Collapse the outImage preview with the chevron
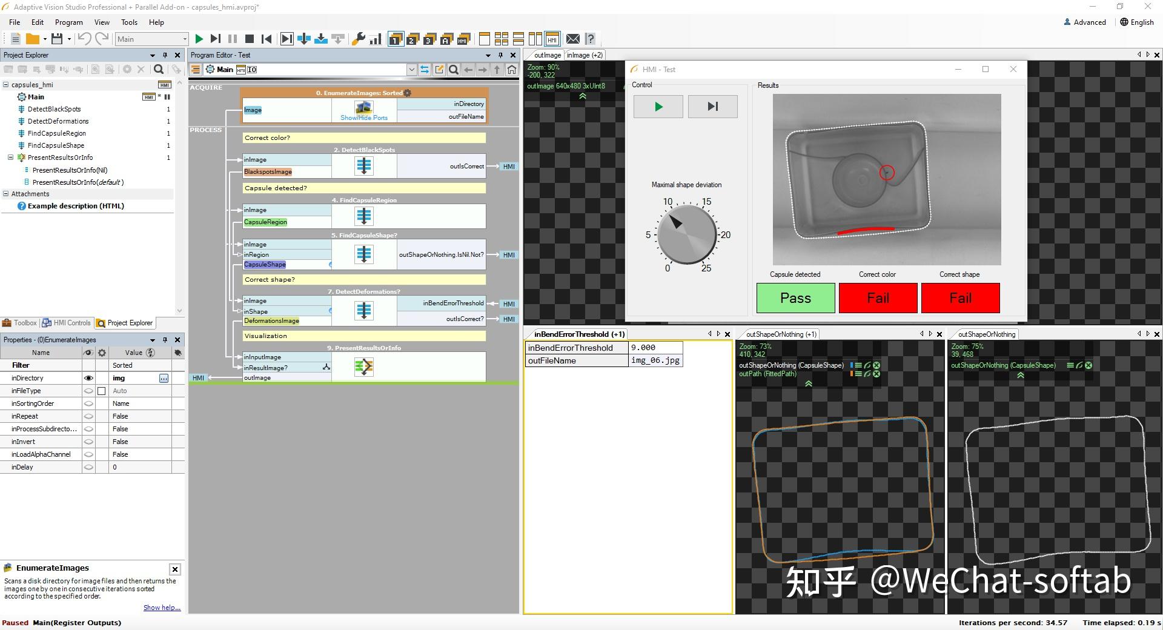This screenshot has height=630, width=1163. click(583, 96)
